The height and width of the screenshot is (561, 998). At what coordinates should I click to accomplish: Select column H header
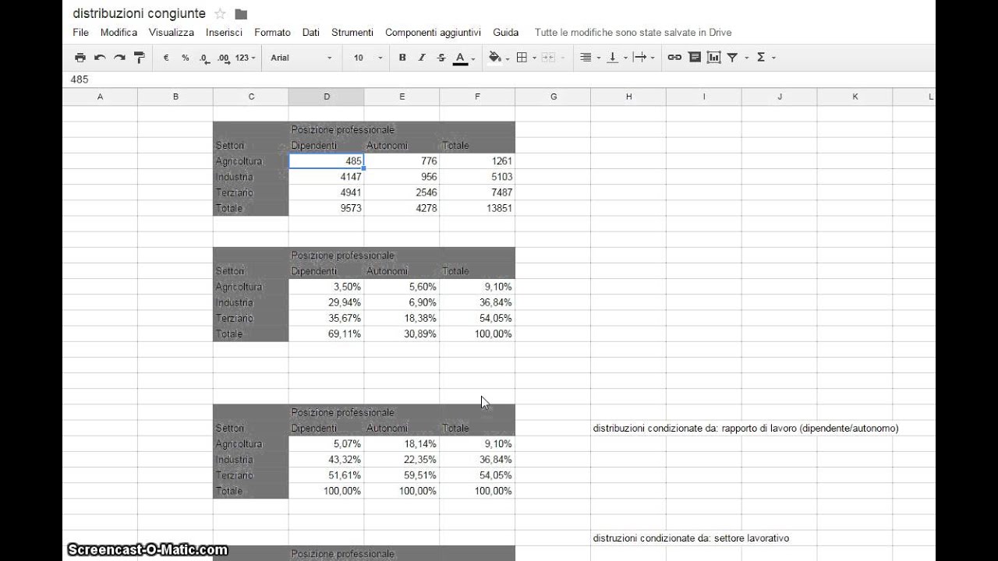(x=628, y=97)
